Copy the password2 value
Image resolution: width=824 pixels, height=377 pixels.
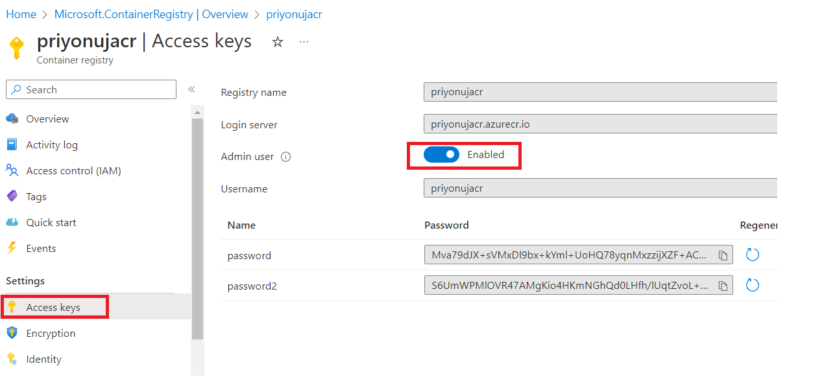click(x=723, y=286)
